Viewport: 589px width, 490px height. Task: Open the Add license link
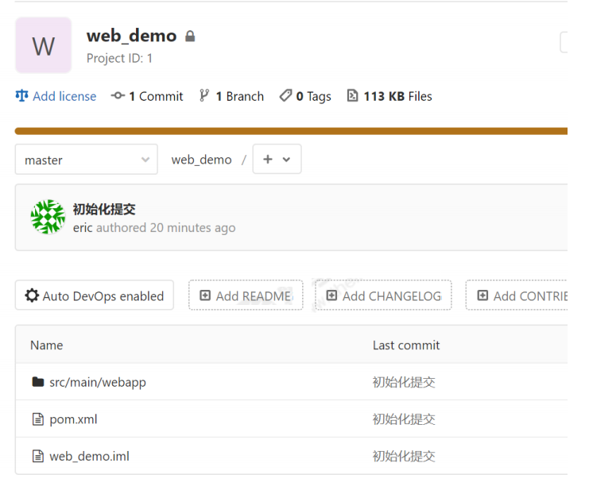64,96
